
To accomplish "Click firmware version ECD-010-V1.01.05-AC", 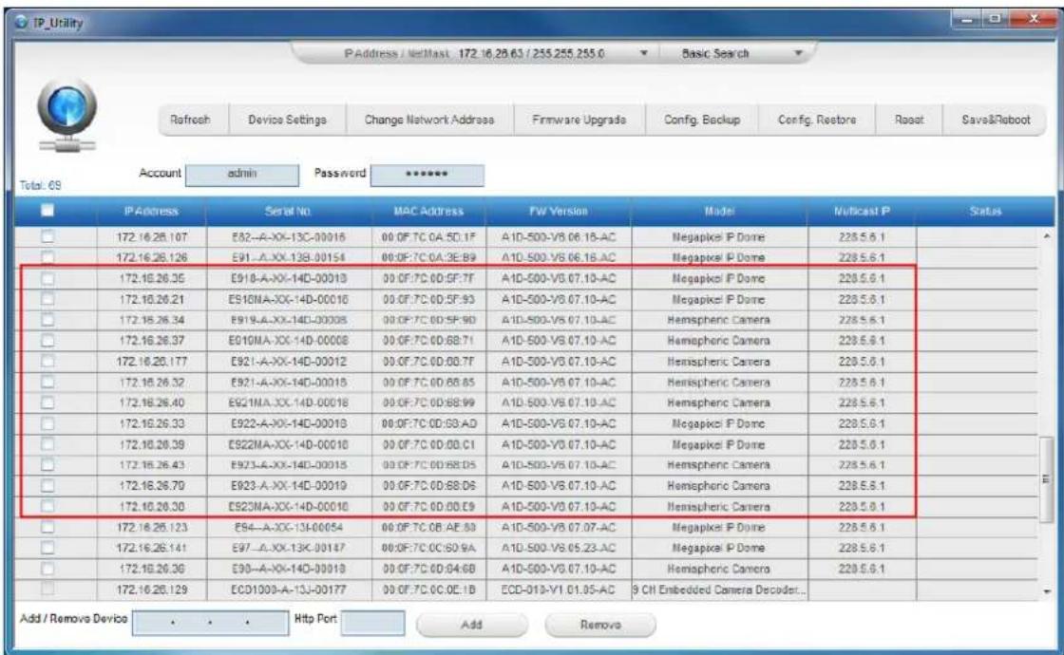I will pyautogui.click(x=559, y=589).
